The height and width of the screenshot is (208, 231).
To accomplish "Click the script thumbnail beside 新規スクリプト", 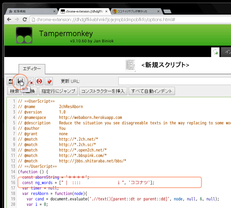I will coord(130,65).
